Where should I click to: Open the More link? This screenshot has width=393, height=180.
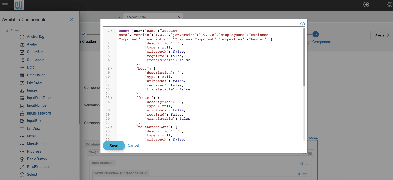[313, 138]
